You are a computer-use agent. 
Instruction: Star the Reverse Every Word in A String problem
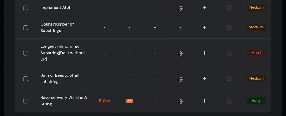click(x=229, y=101)
